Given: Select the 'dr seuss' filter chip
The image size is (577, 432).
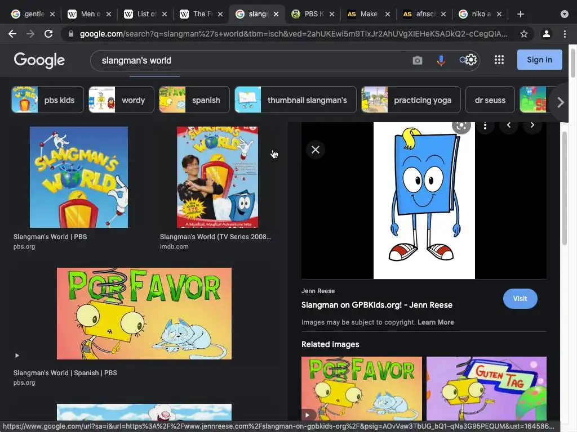Looking at the screenshot, I should click(x=490, y=100).
